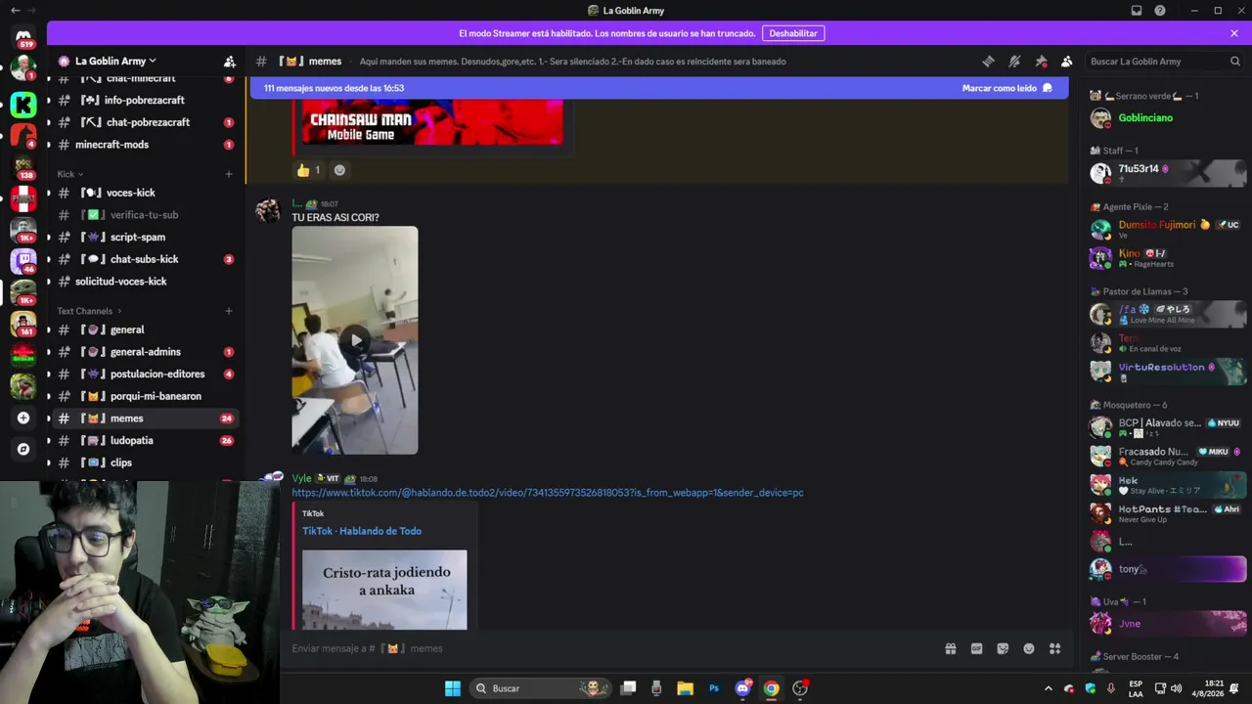The height and width of the screenshot is (704, 1252).
Task: Create channel in Kick category plus
Action: coord(229,174)
